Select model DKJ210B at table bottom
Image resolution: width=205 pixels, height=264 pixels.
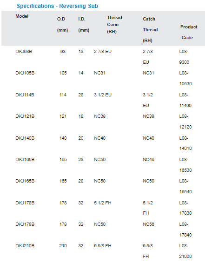coord(25,246)
